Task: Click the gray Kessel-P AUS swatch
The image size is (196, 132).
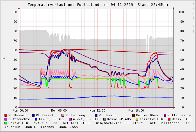Action: coord(104,119)
